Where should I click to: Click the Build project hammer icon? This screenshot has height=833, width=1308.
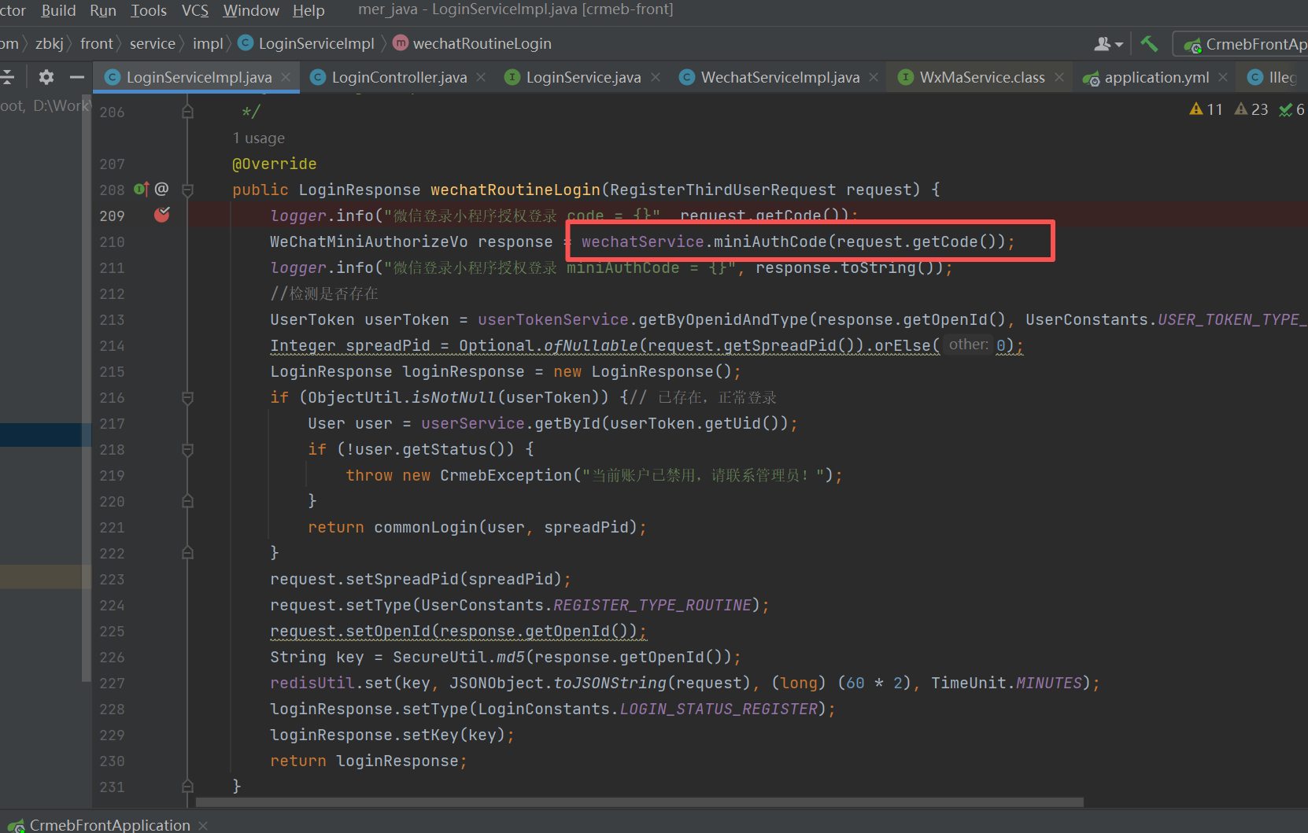pos(1149,44)
